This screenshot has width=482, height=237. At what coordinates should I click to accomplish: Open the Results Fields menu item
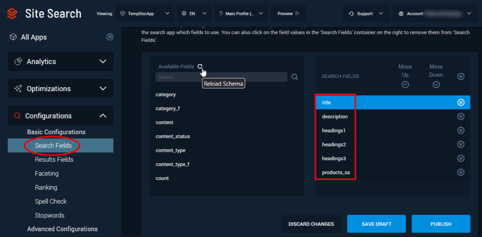[54, 159]
